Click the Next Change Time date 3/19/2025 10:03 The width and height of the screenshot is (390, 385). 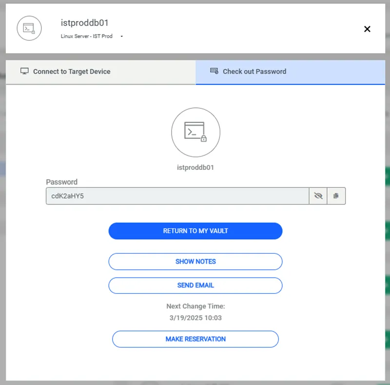click(x=195, y=318)
